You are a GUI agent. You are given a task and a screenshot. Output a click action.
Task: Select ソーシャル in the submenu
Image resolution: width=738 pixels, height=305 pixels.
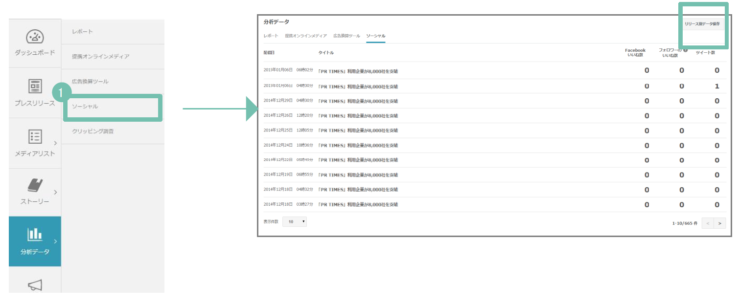pos(85,107)
